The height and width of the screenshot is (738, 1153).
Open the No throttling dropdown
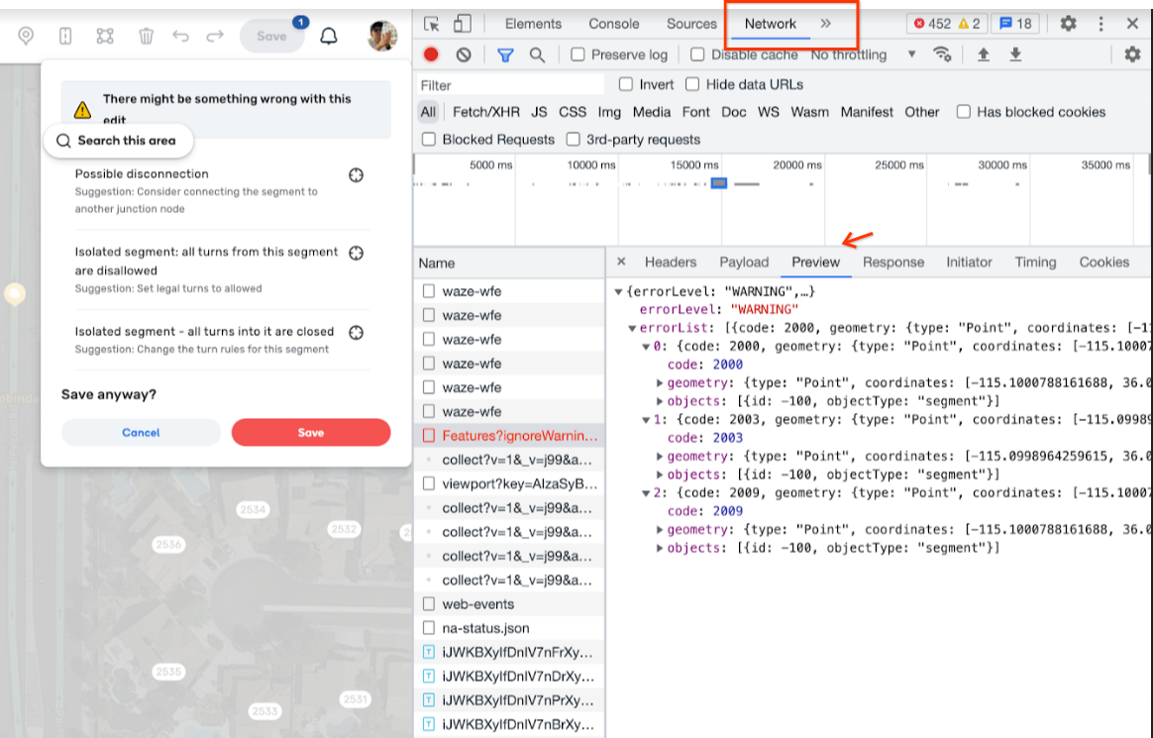coord(864,54)
